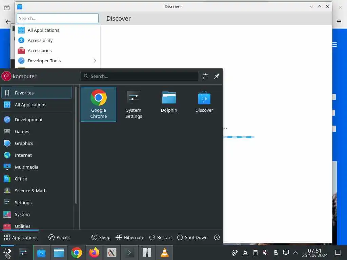Expand the Developer Tools chevron in Discover

95,61
